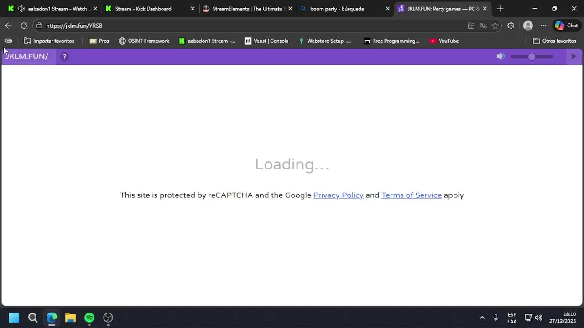
Task: Open Windows taskbar search
Action: (x=33, y=318)
